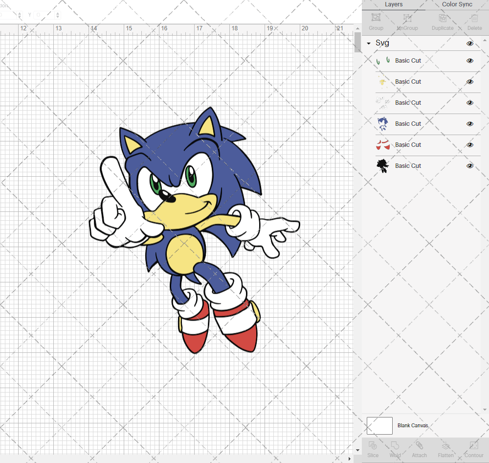Image resolution: width=489 pixels, height=463 pixels.
Task: Click the Attach icon
Action: pyautogui.click(x=419, y=449)
